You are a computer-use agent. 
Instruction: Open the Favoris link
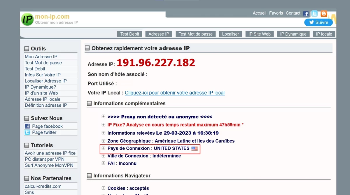tap(276, 13)
